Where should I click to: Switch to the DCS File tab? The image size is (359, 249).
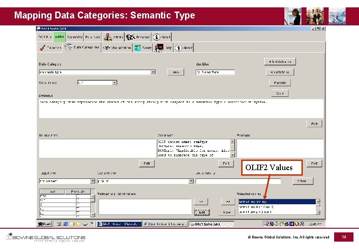point(45,37)
